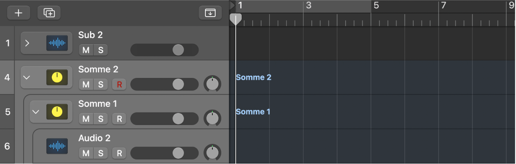Click the add new track plus button
The image size is (516, 164).
(x=18, y=13)
